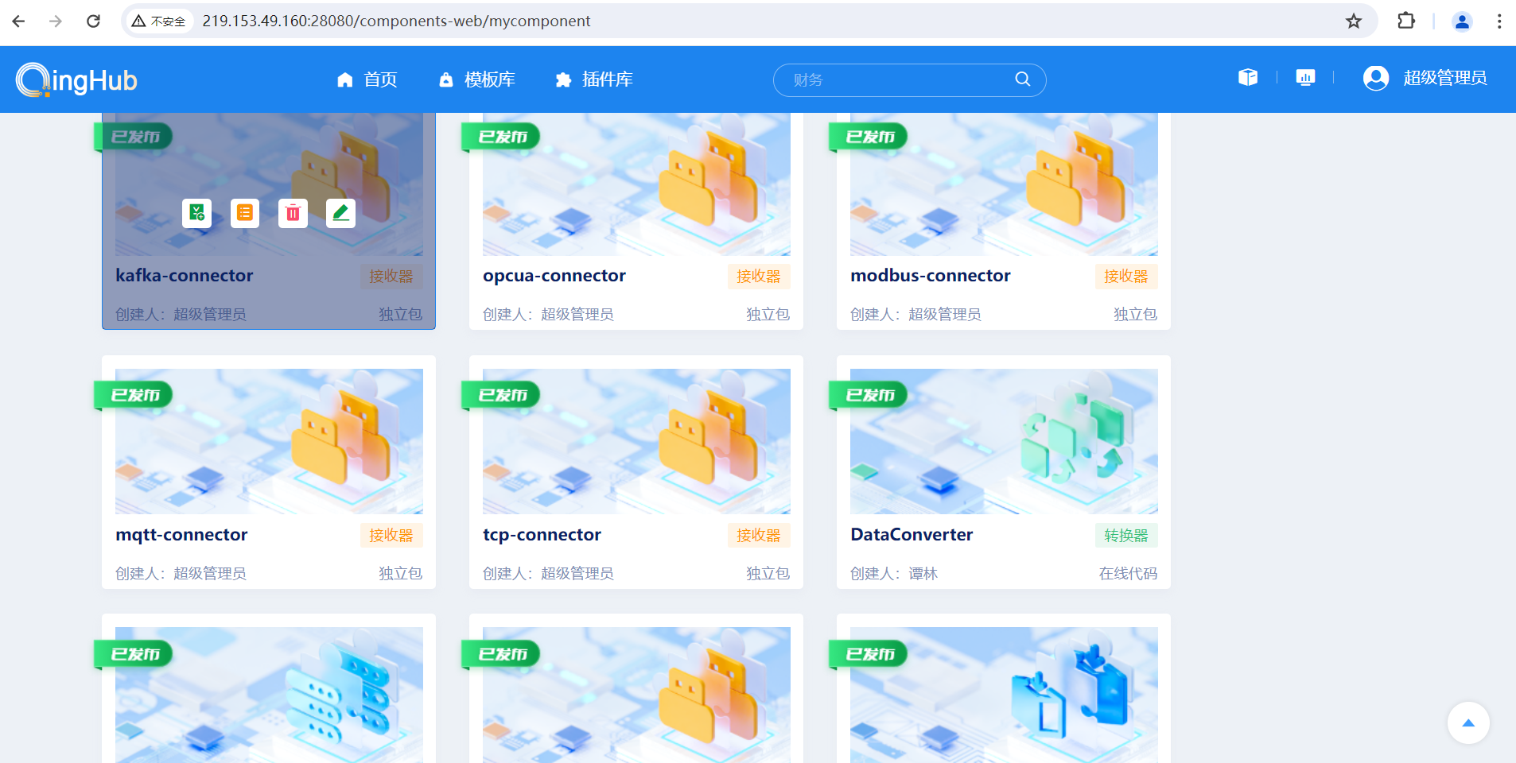Image resolution: width=1516 pixels, height=763 pixels.
Task: Delete kafka-connector with the trash icon
Action: [293, 213]
